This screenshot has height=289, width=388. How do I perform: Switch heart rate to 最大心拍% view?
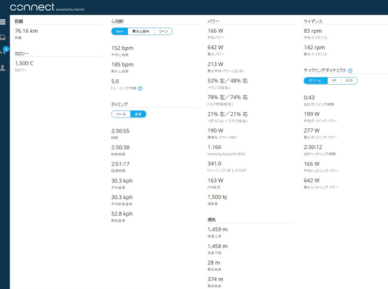tap(141, 32)
